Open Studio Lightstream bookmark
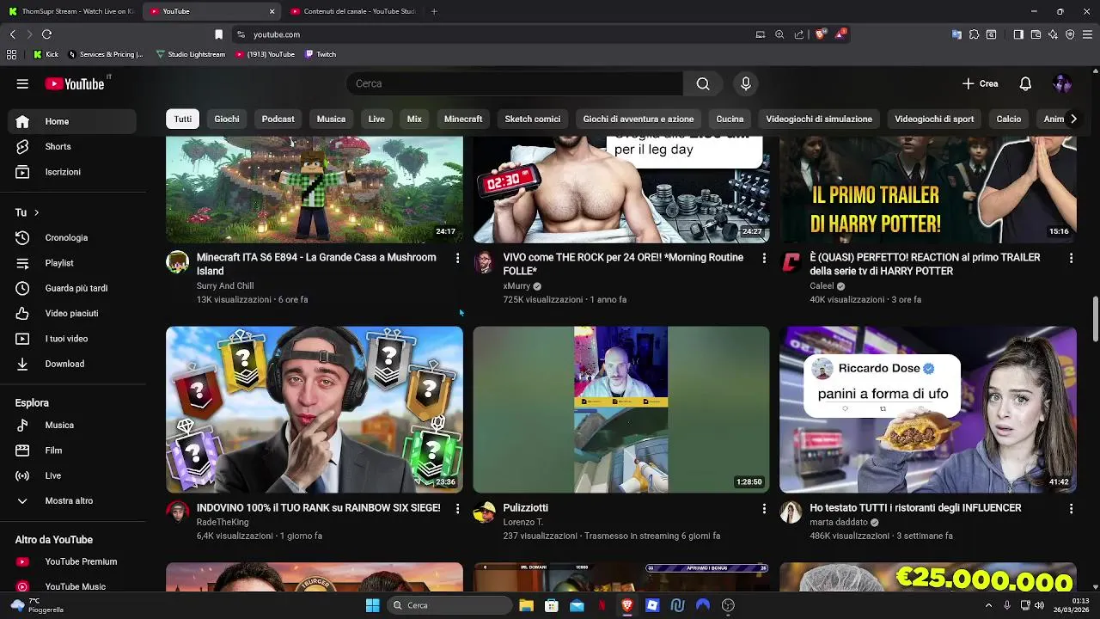1100x619 pixels. click(x=191, y=54)
